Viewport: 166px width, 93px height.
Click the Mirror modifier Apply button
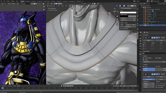tap(149, 41)
